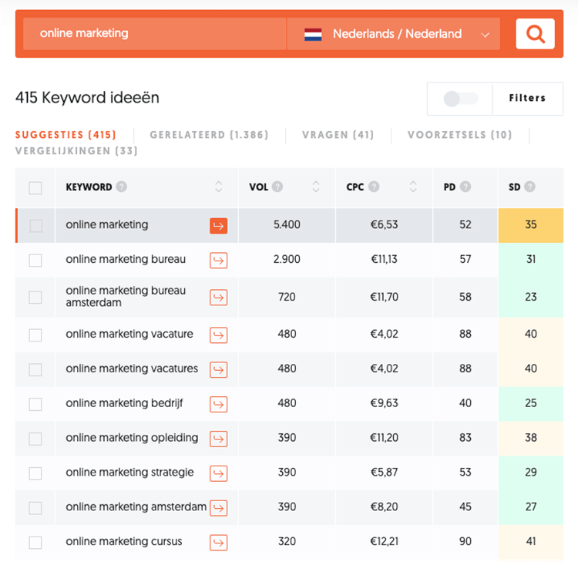This screenshot has width=578, height=562.
Task: Click yellow SD score 35 cell
Action: click(x=531, y=225)
